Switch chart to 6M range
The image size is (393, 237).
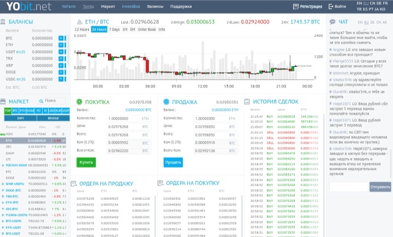(133, 29)
